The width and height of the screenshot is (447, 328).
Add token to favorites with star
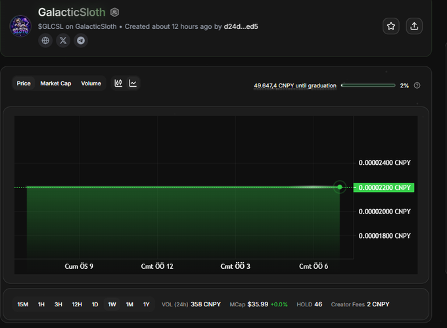click(x=391, y=26)
